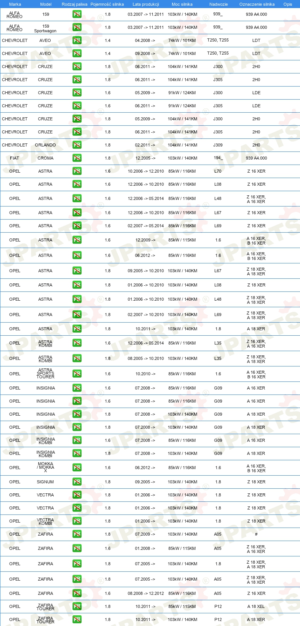This screenshot has height=626, width=300.
Task: Click the Model column header
Action: (46, 4)
